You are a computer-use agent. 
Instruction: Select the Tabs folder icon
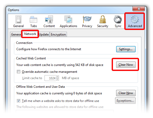[x=33, y=19]
